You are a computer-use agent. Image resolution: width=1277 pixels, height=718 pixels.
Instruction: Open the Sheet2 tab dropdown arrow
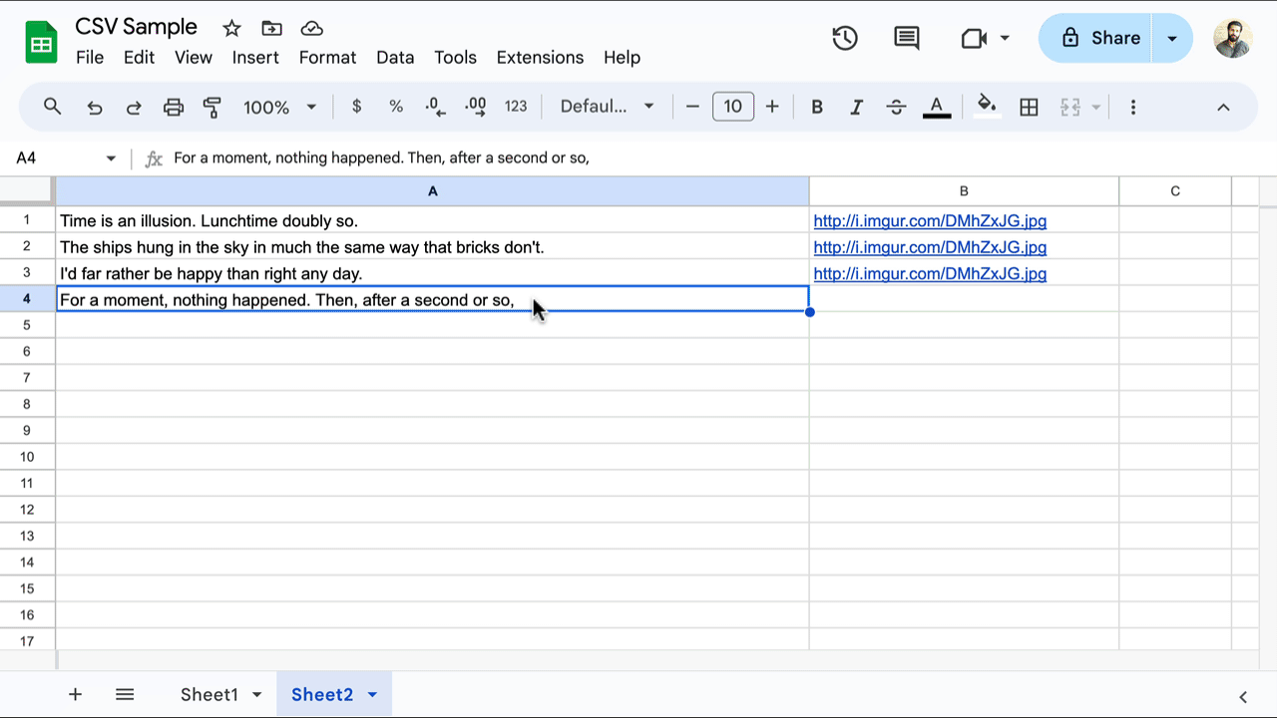pyautogui.click(x=373, y=694)
